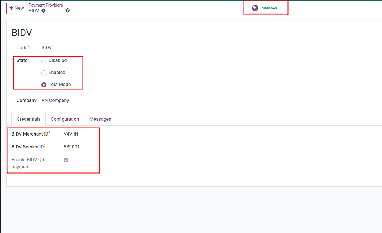Select the Test Mode radio button
Screen dimensions: 382x233
coord(44,85)
